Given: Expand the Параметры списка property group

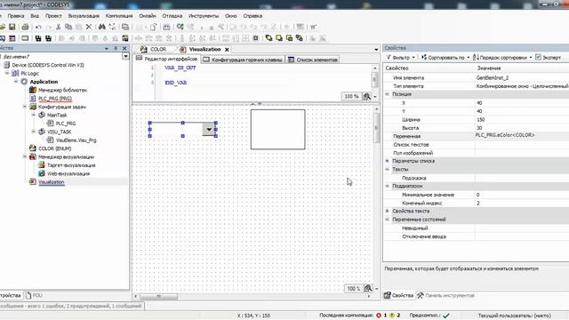Looking at the screenshot, I should [388, 161].
